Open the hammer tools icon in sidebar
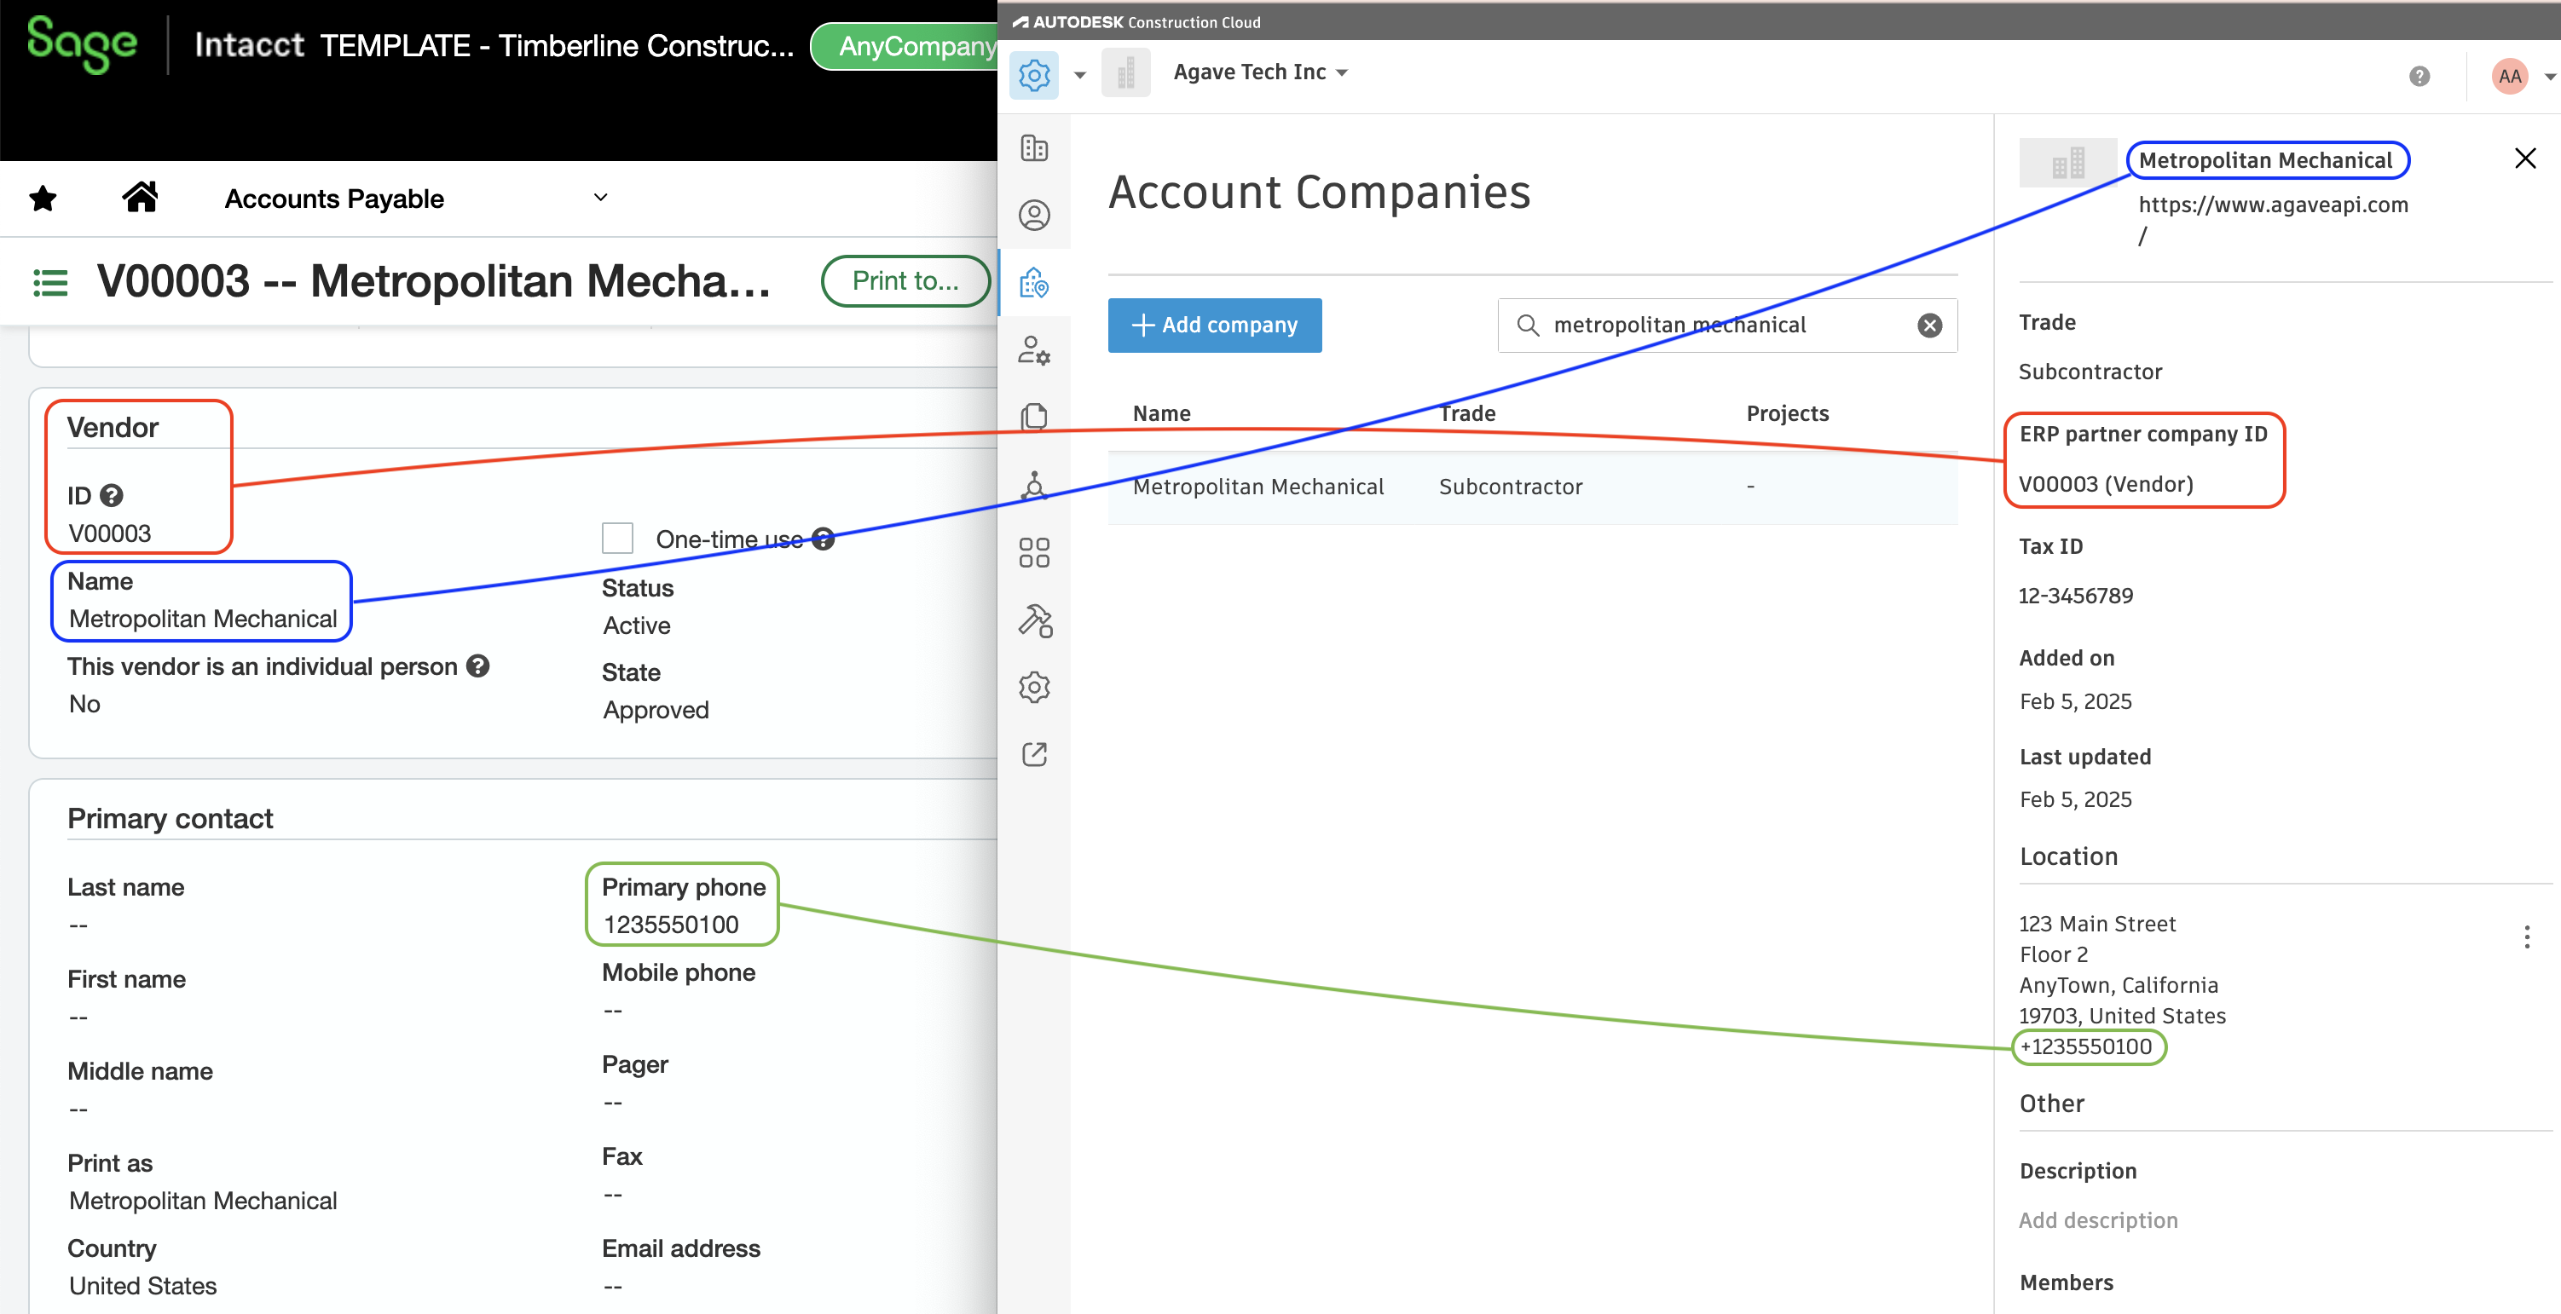This screenshot has height=1314, width=2561. pos(1034,620)
